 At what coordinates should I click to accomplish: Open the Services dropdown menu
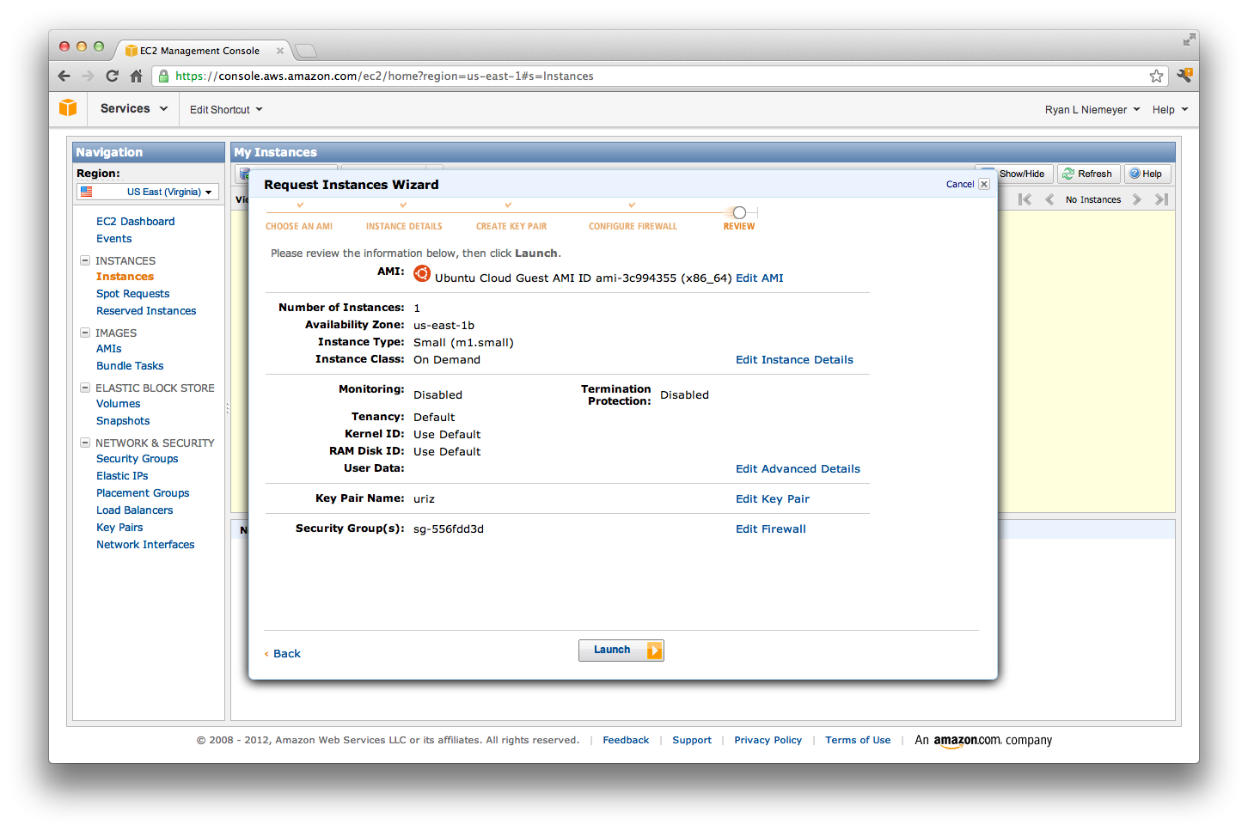(x=132, y=108)
